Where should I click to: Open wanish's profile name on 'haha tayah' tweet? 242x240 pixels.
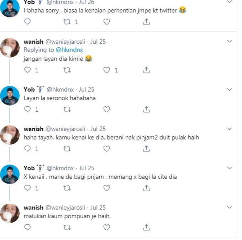pos(33,129)
